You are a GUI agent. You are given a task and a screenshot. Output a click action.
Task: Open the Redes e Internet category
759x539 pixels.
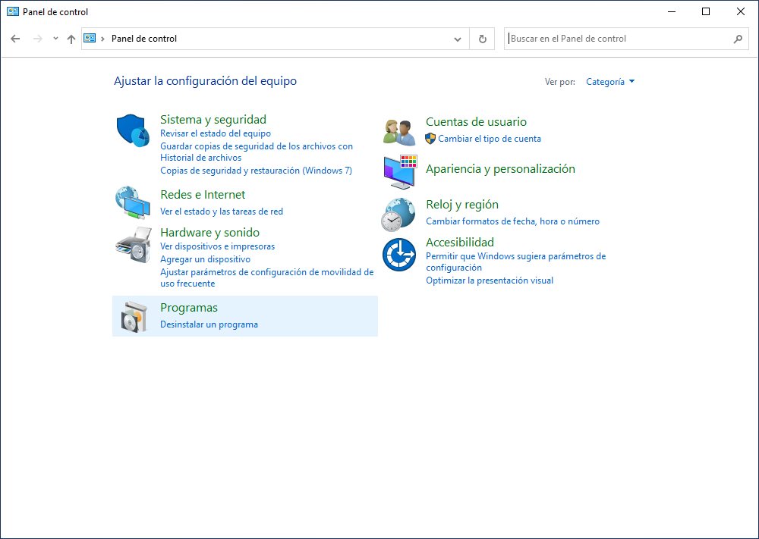pyautogui.click(x=203, y=195)
